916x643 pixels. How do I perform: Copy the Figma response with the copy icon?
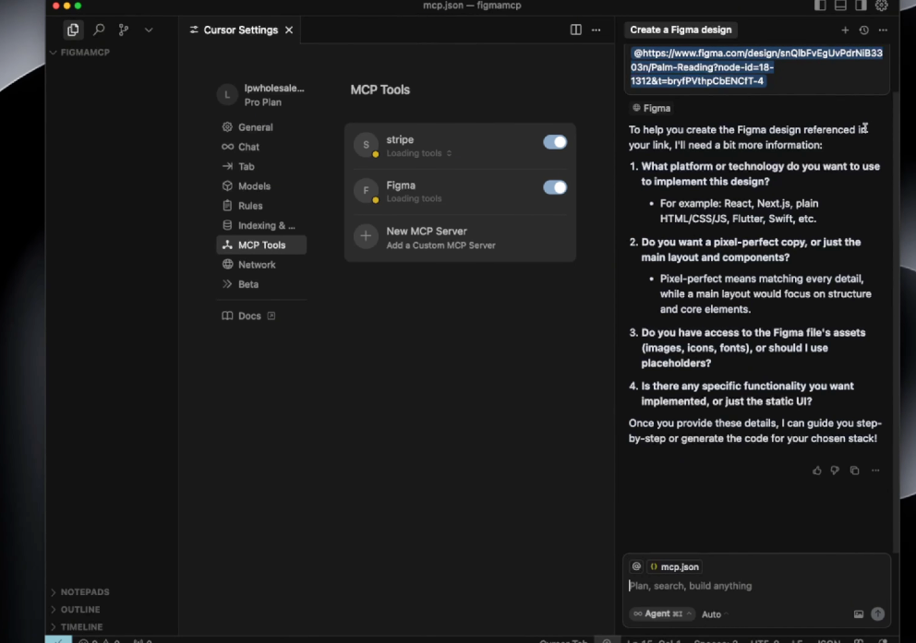click(854, 470)
